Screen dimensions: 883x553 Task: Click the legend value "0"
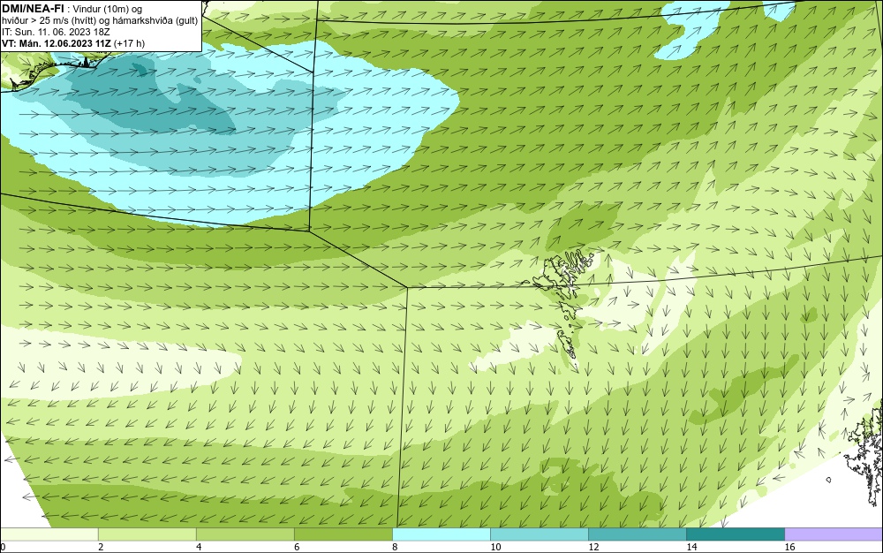tap(3, 547)
